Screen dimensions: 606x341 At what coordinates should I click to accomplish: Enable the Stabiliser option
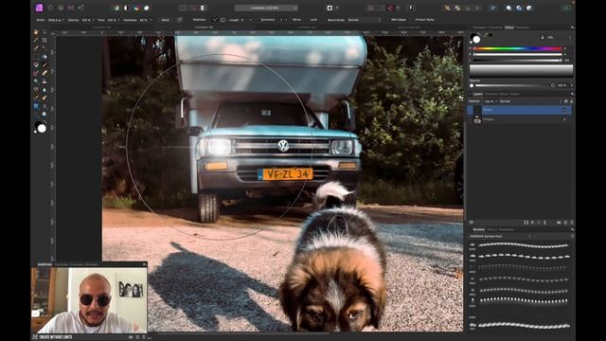point(199,20)
